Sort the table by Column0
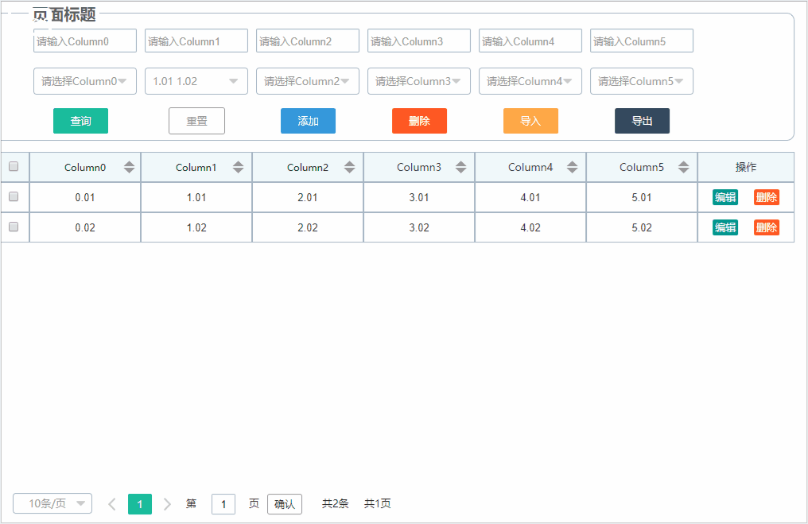Screen dimensions: 808x524 [129, 167]
